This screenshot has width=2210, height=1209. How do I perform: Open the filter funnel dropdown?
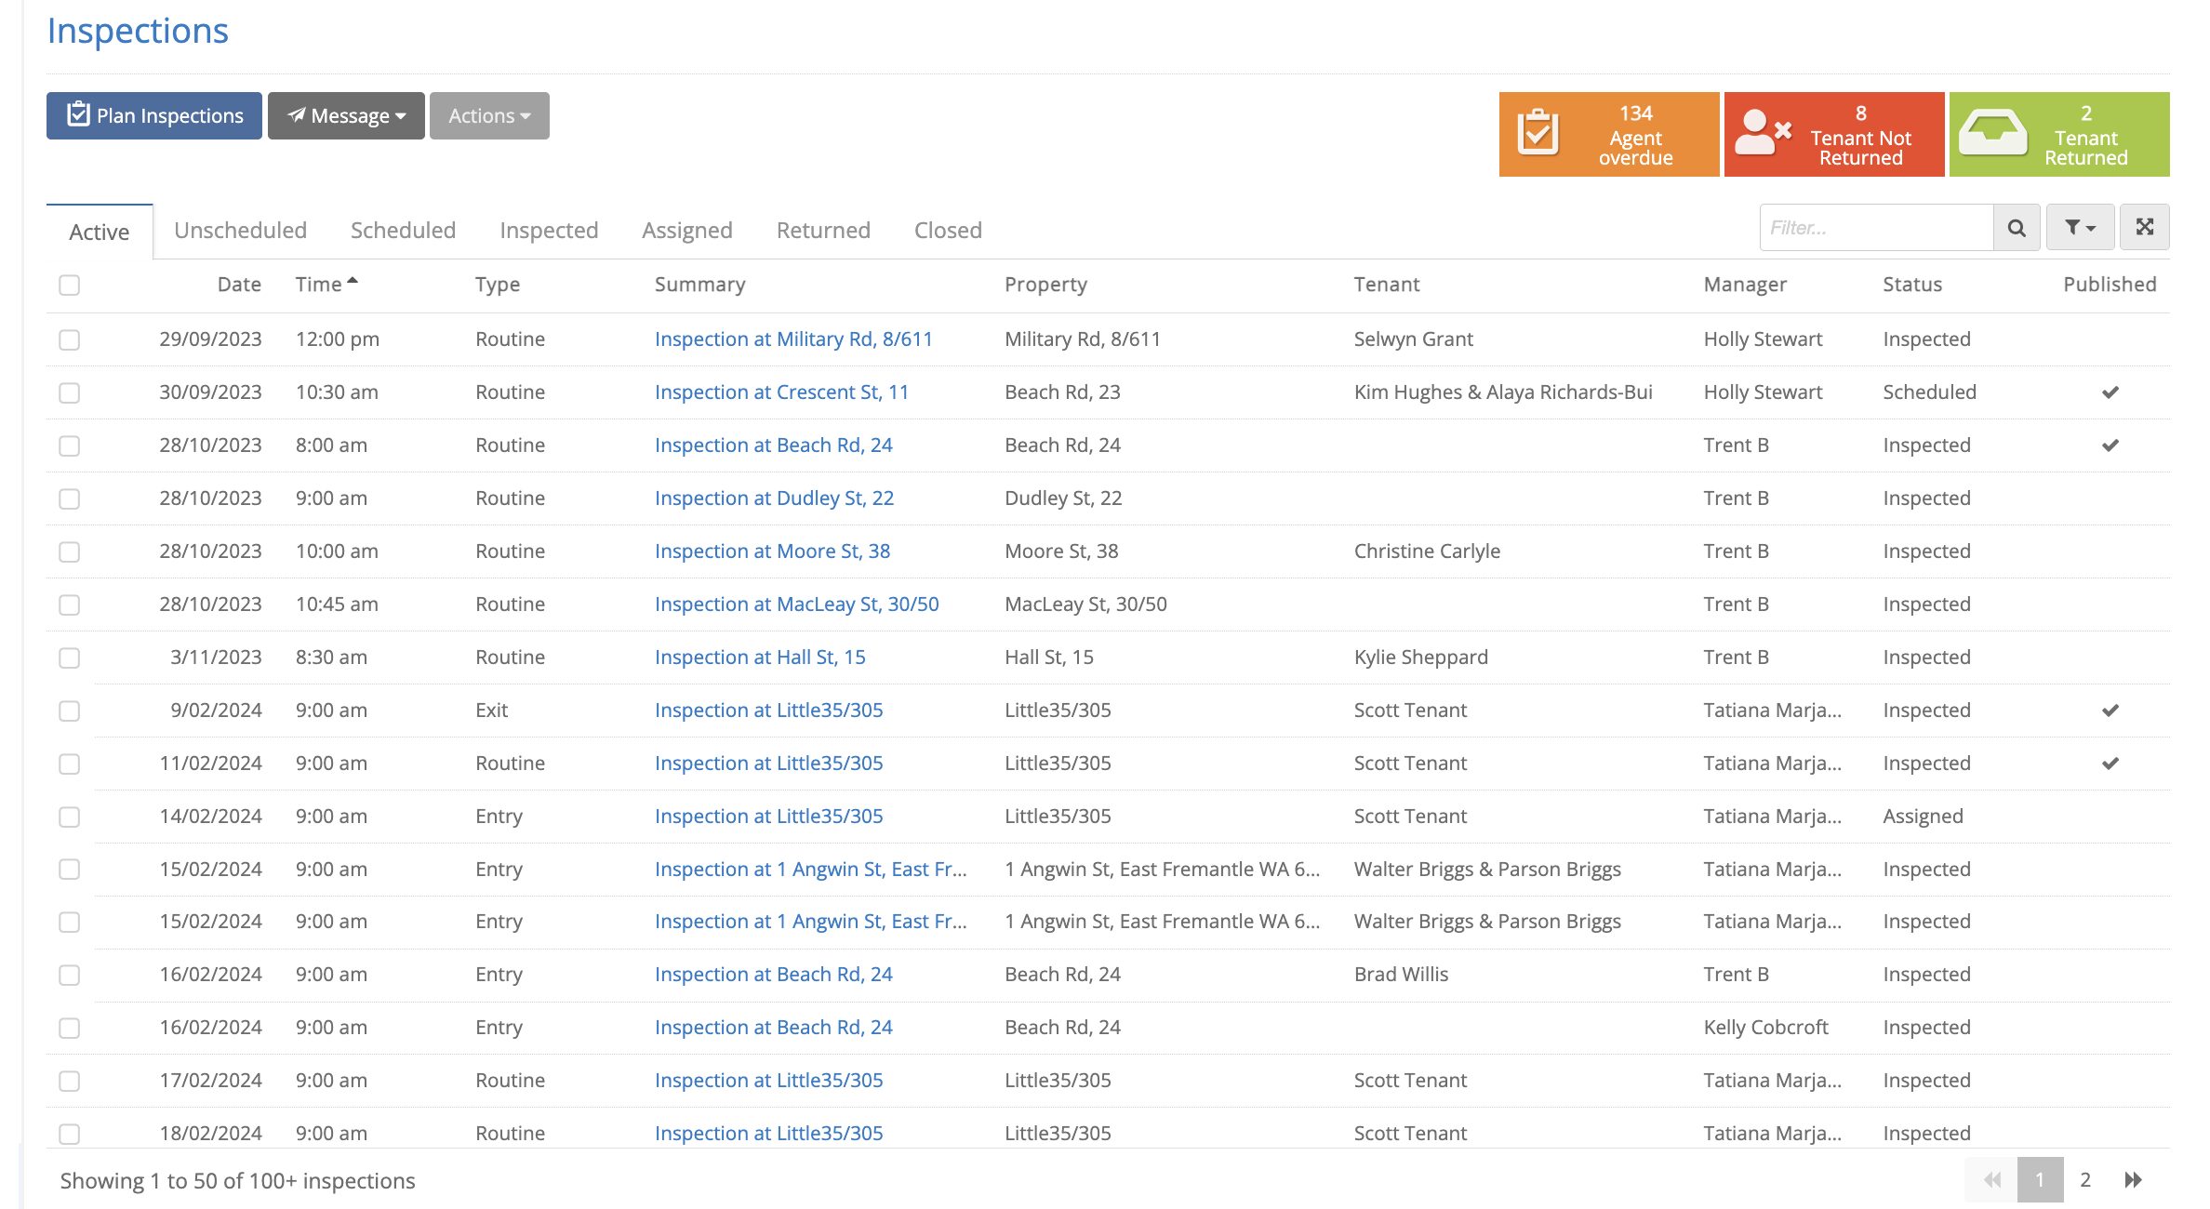point(2081,228)
